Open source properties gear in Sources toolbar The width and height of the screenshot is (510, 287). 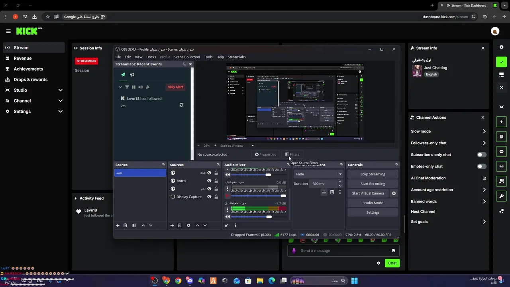(188, 225)
